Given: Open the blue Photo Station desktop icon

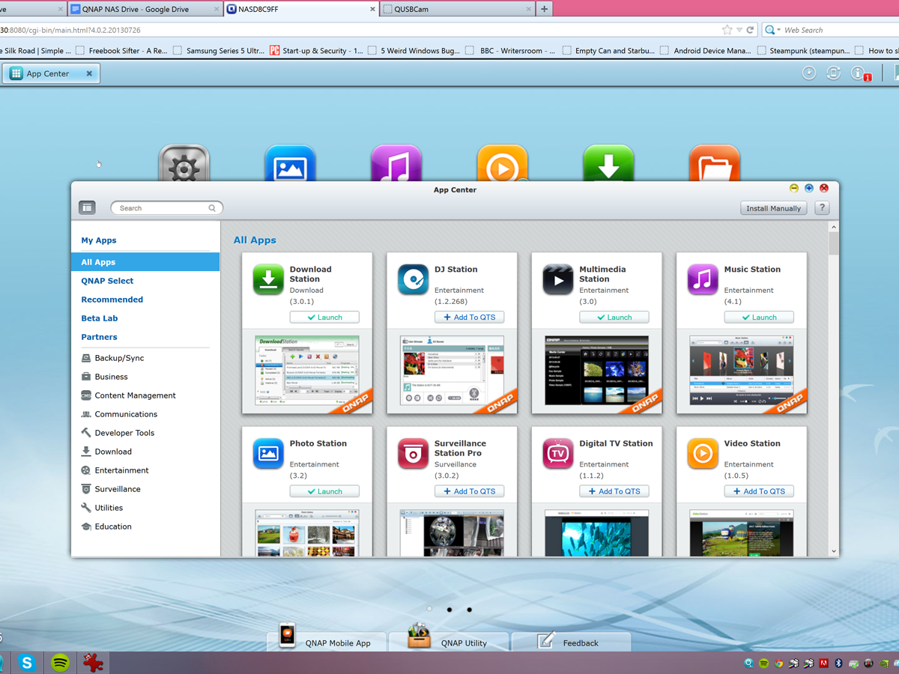Looking at the screenshot, I should coord(290,165).
